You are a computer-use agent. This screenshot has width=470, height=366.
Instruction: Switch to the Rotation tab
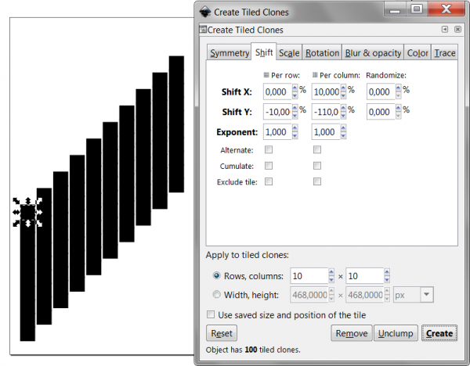(322, 53)
